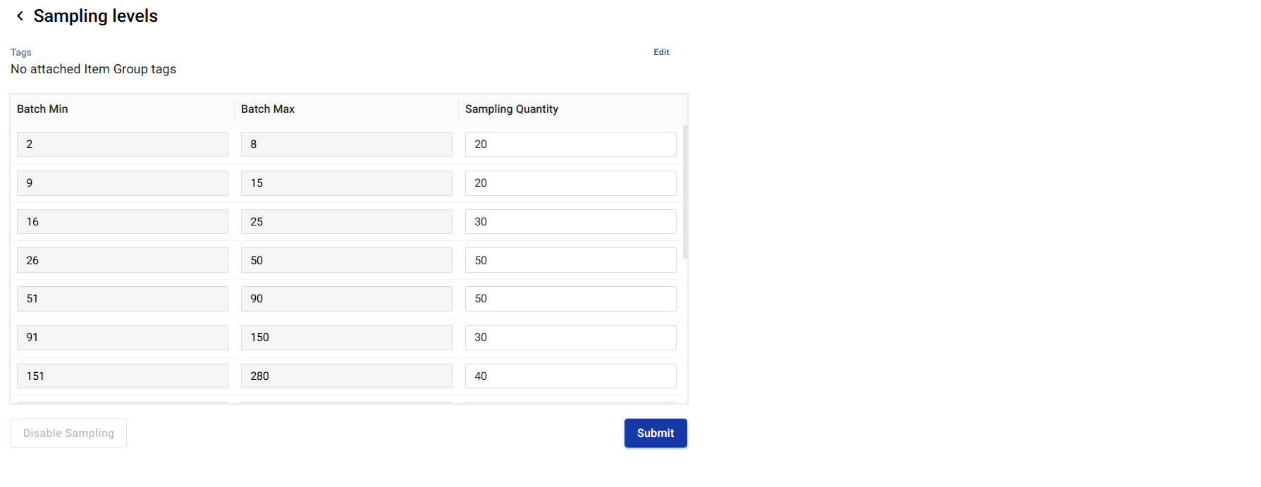Select the Batch Min field showing 16

pyautogui.click(x=122, y=222)
